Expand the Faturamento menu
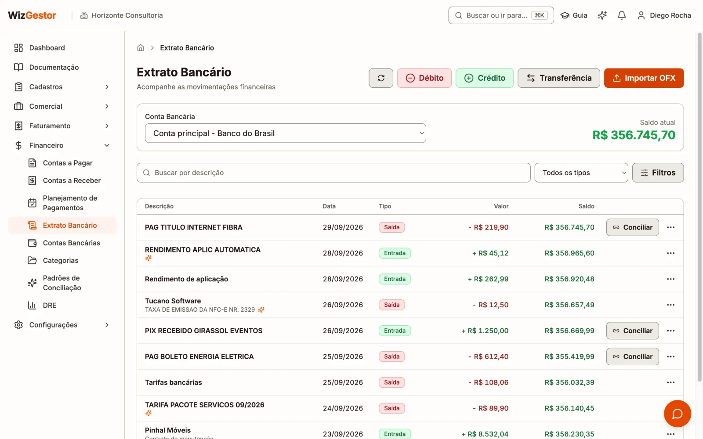 [62, 126]
